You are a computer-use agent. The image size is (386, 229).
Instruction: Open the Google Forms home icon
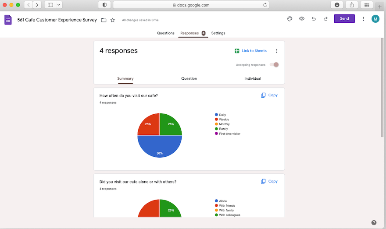8,20
